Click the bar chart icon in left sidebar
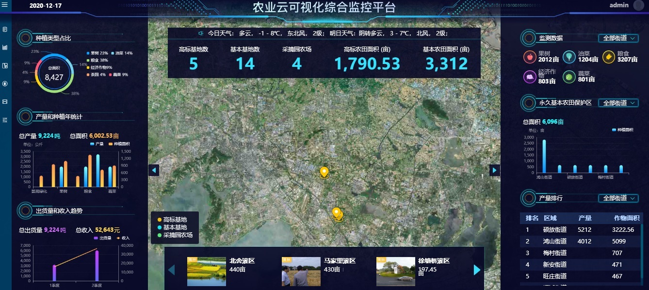This screenshot has width=649, height=290. [x=5, y=48]
